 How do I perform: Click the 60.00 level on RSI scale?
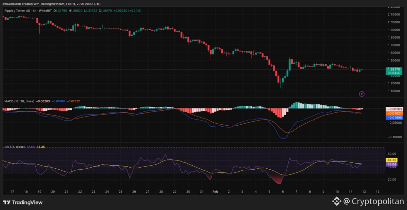(x=392, y=153)
